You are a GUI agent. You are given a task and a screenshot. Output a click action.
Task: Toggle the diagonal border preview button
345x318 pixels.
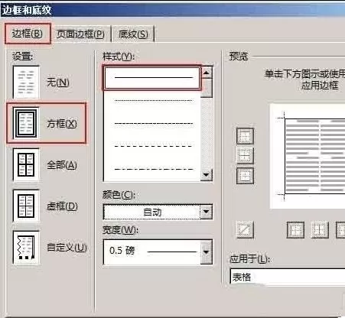pyautogui.click(x=245, y=229)
